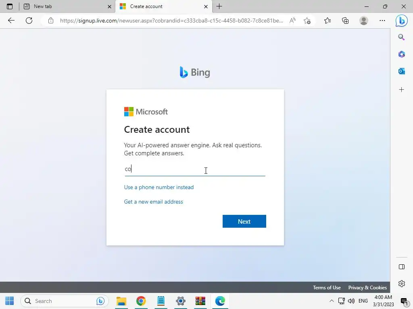
Task: Show hidden system tray icons chevron
Action: (332, 301)
